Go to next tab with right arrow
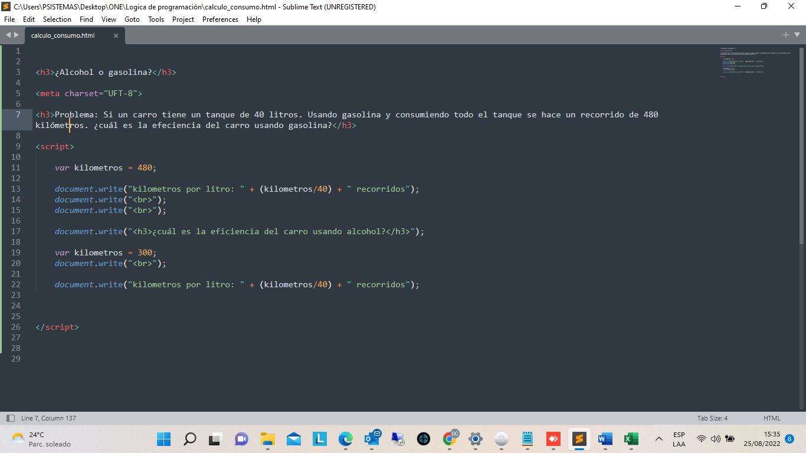Viewport: 806px width, 453px height. point(17,35)
